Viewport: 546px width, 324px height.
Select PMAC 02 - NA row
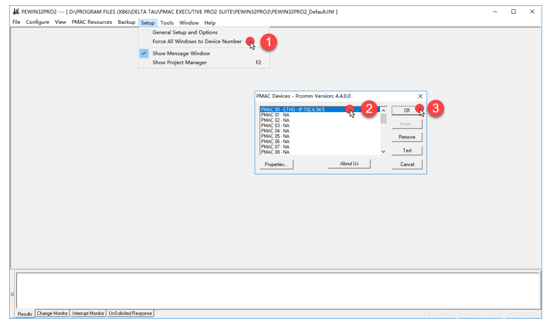coord(320,120)
